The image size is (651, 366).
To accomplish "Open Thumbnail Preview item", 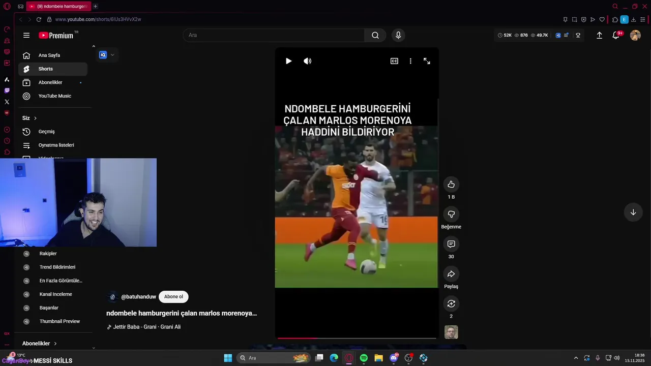I will (53, 321).
